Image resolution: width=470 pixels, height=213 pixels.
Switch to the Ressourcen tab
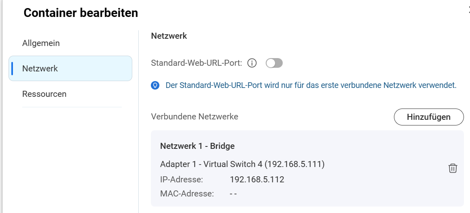[44, 94]
